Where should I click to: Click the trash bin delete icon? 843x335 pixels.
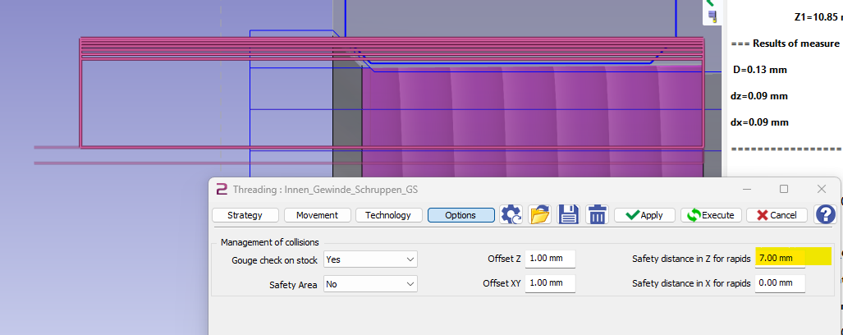(597, 215)
